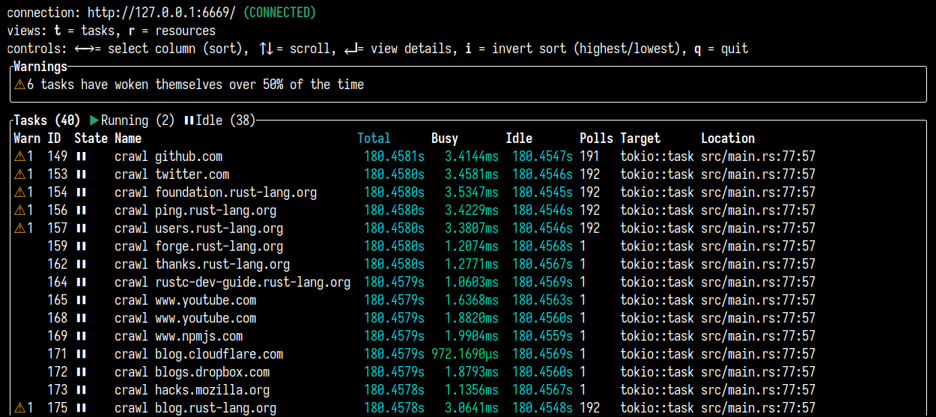Click idle pause icon for task 175
This screenshot has width=936, height=417.
(x=81, y=408)
